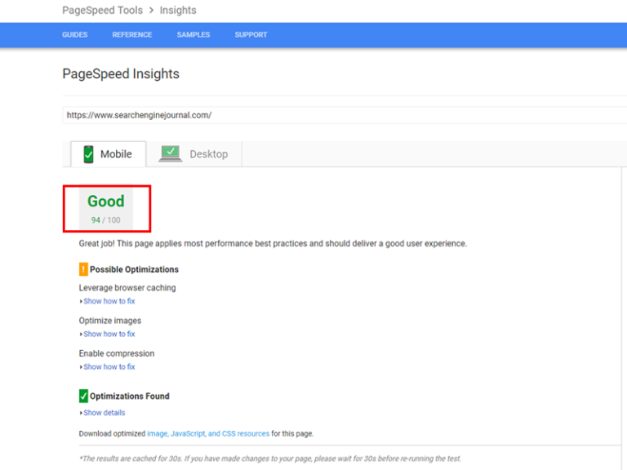Image resolution: width=627 pixels, height=470 pixels.
Task: Click the Optimize images text
Action: (110, 321)
